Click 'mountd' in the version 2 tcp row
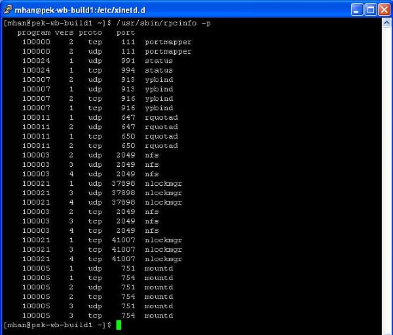The image size is (393, 335). coord(159,296)
